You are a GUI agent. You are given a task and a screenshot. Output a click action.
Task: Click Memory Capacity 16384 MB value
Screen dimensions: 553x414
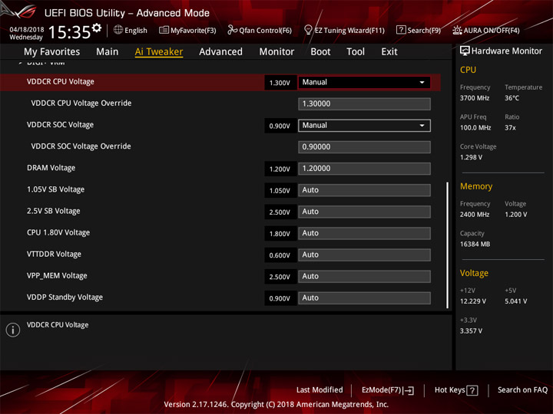pyautogui.click(x=475, y=245)
